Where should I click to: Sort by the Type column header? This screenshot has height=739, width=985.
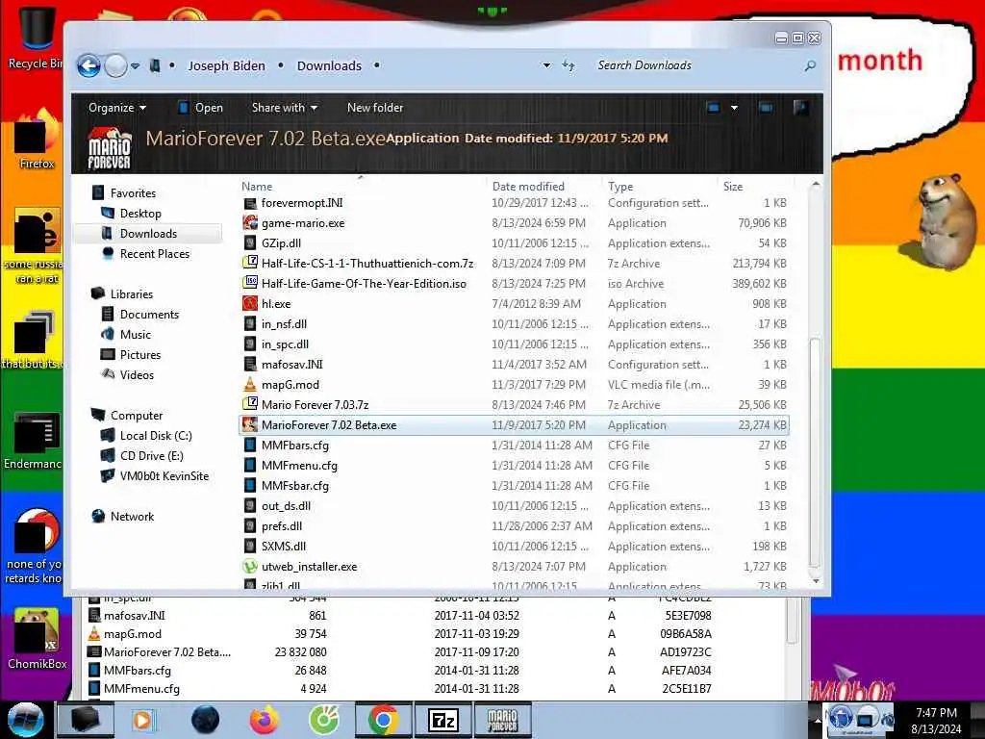point(620,186)
